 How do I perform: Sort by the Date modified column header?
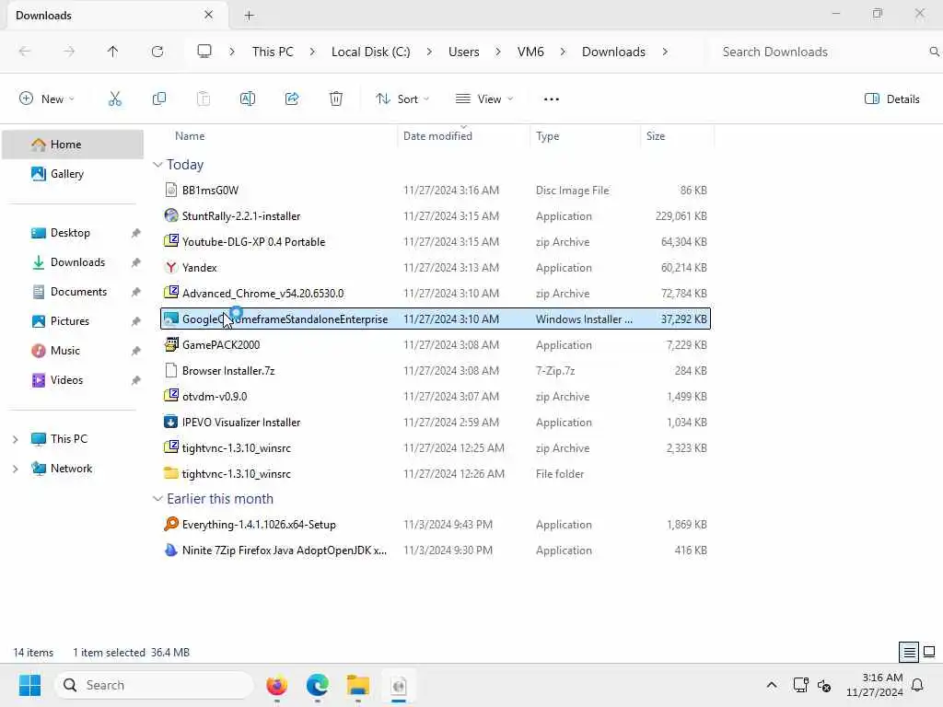coord(437,136)
